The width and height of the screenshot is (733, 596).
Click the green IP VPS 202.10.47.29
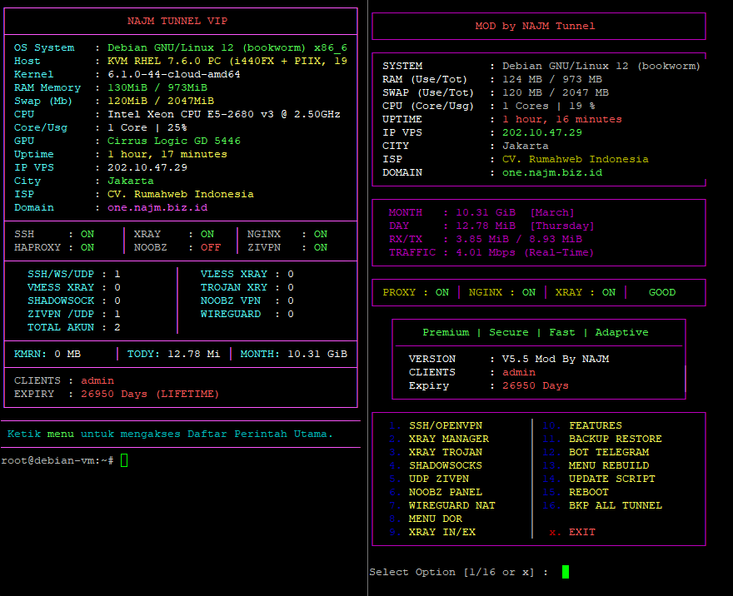click(542, 132)
